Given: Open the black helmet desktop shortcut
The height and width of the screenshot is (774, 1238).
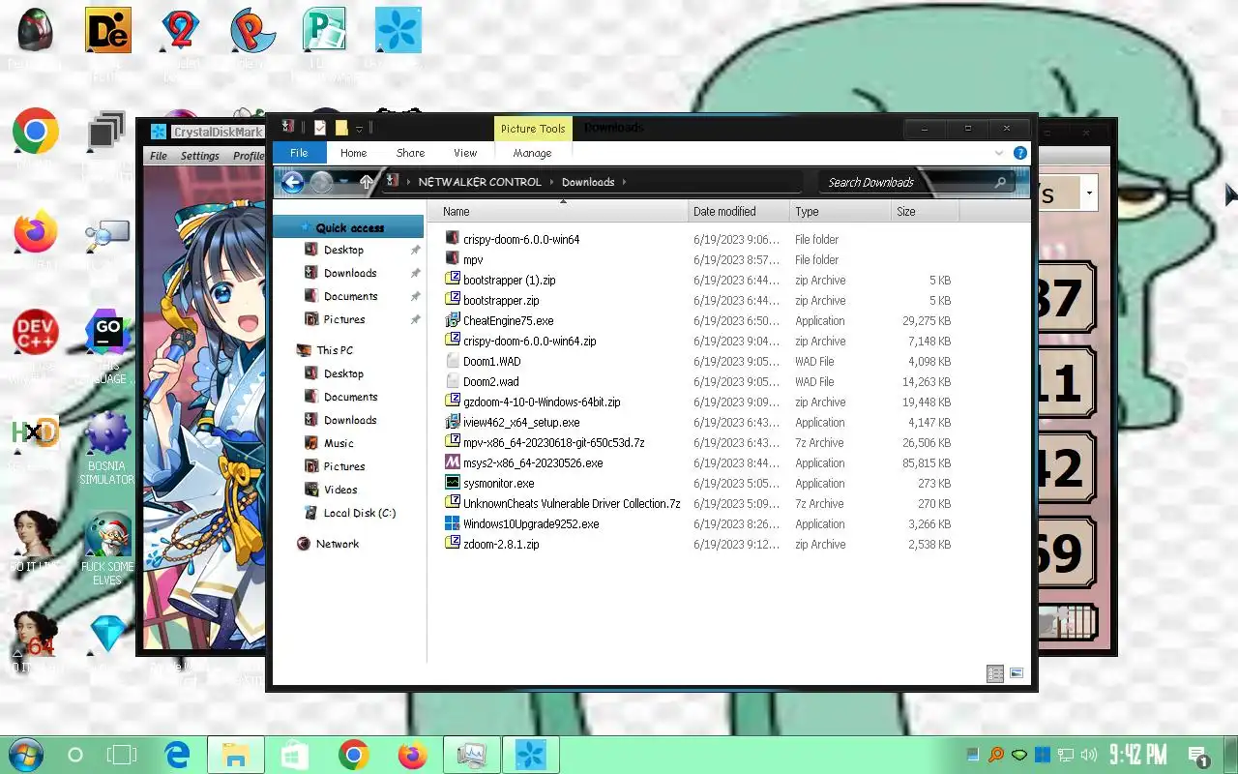Looking at the screenshot, I should pyautogui.click(x=36, y=30).
